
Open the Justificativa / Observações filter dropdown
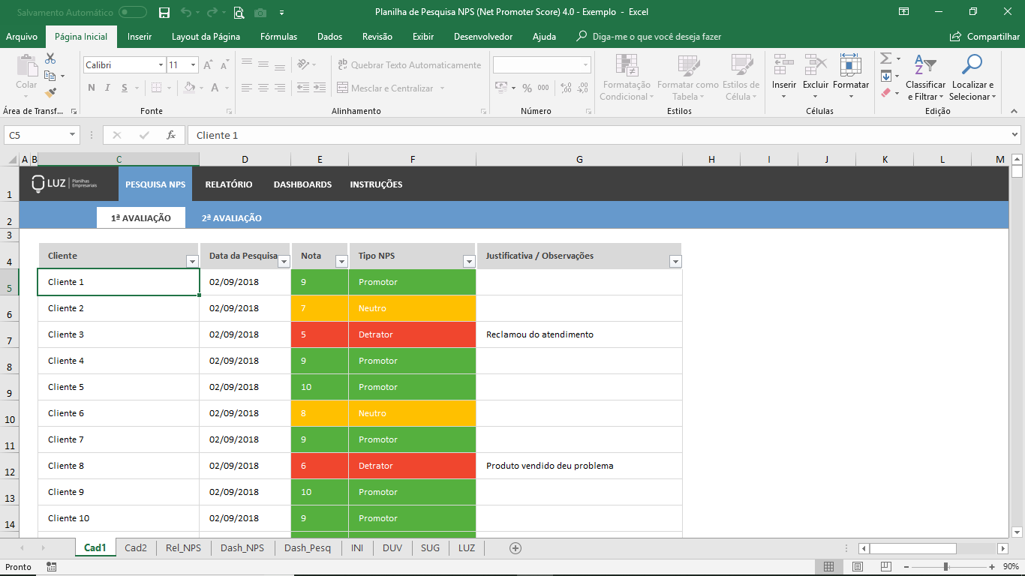[675, 262]
